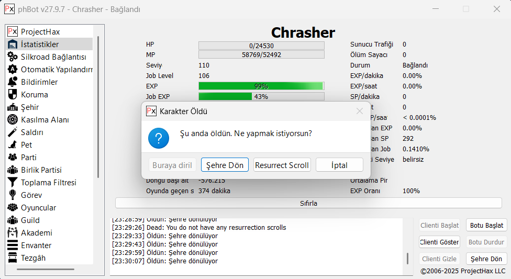The image size is (511, 279).
Task: Go to the Oyuncular section
Action: pyautogui.click(x=38, y=208)
